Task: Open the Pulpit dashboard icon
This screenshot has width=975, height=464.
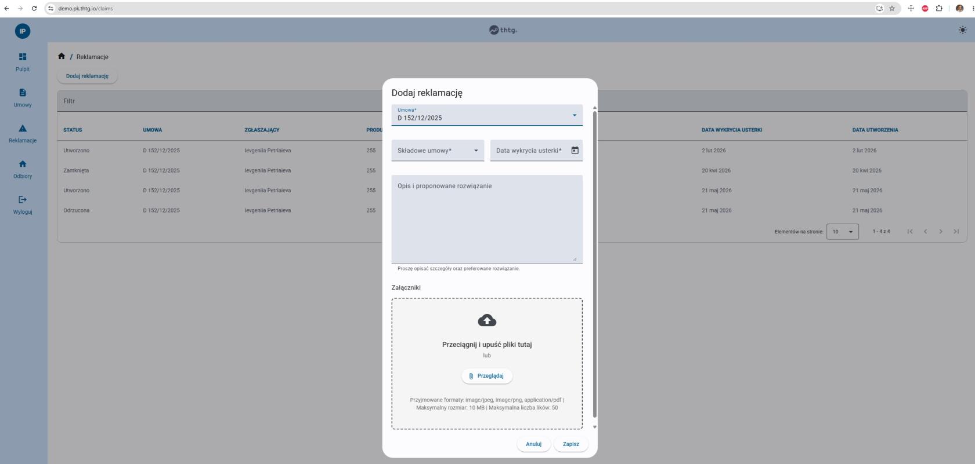Action: 23,57
